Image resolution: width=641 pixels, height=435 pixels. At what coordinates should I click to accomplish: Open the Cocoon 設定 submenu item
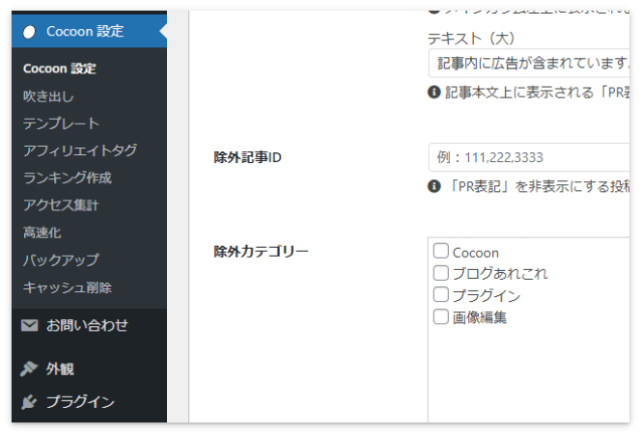click(60, 68)
